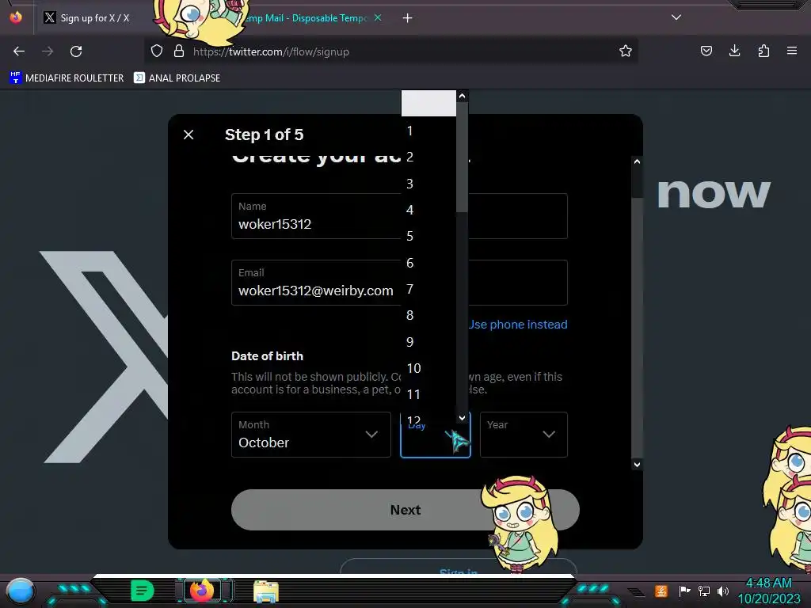Click the padlock site info icon
Image resolution: width=811 pixels, height=608 pixels.
coord(179,51)
